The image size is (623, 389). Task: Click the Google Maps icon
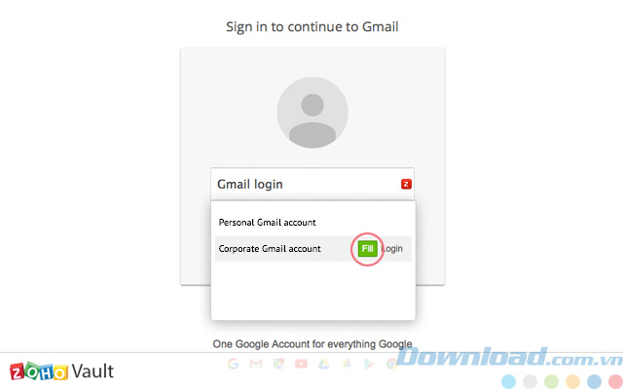click(278, 364)
